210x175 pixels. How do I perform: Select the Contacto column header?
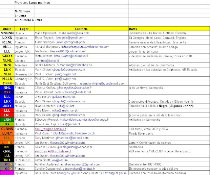coord(81,29)
